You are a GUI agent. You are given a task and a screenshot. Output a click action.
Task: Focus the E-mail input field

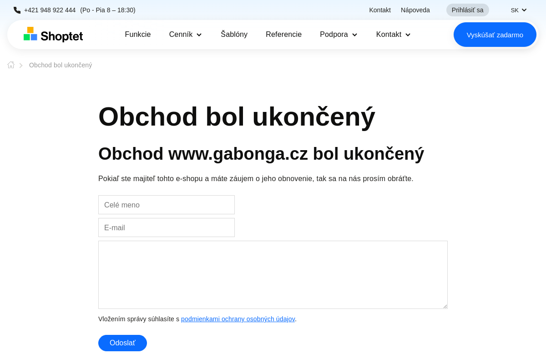point(167,227)
